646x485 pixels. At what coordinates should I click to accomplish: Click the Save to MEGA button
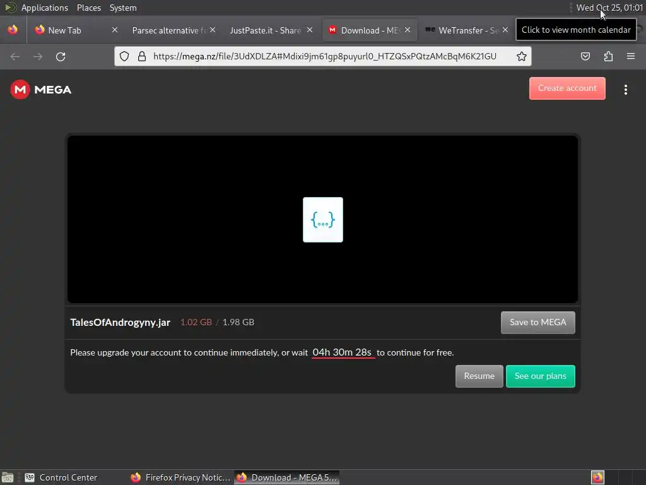coord(537,323)
